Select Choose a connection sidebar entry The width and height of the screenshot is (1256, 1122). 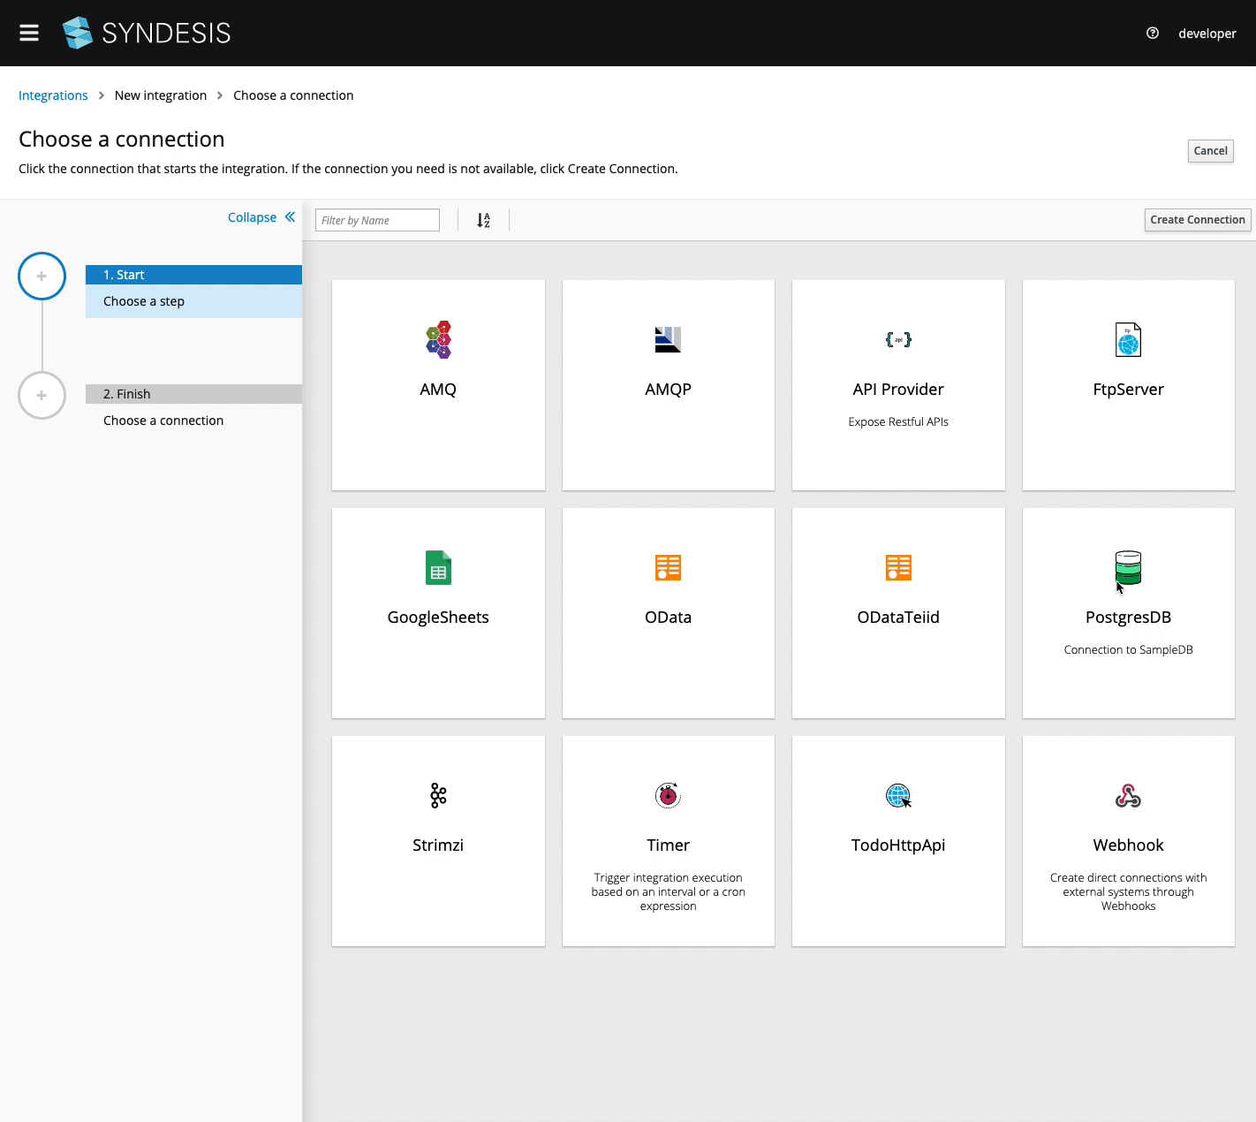[163, 421]
